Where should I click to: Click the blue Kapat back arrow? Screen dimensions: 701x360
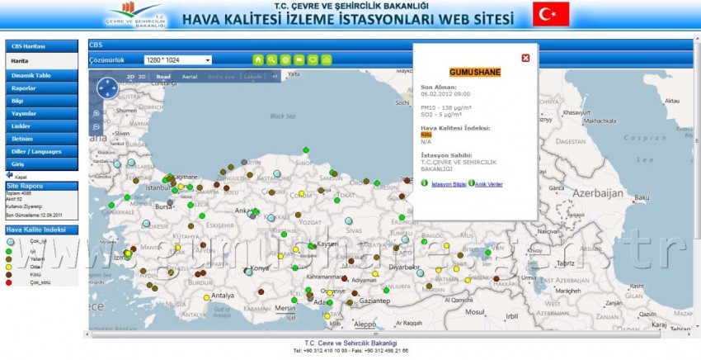[x=9, y=176]
